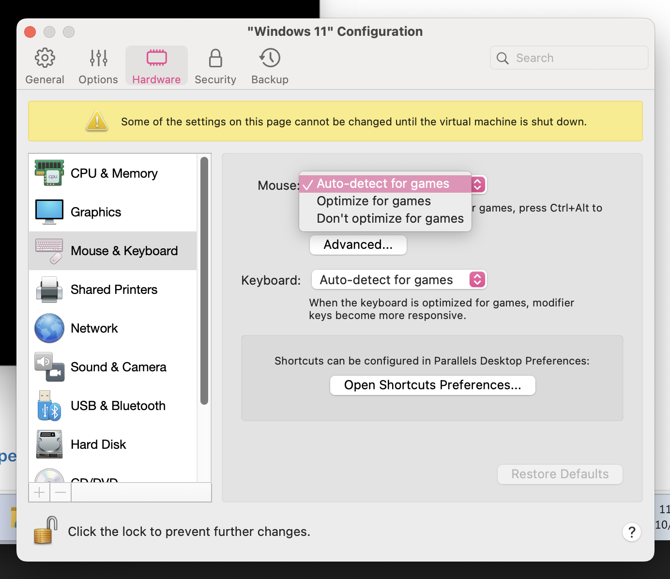Image resolution: width=670 pixels, height=579 pixels.
Task: Select the Network globe icon
Action: pos(49,328)
